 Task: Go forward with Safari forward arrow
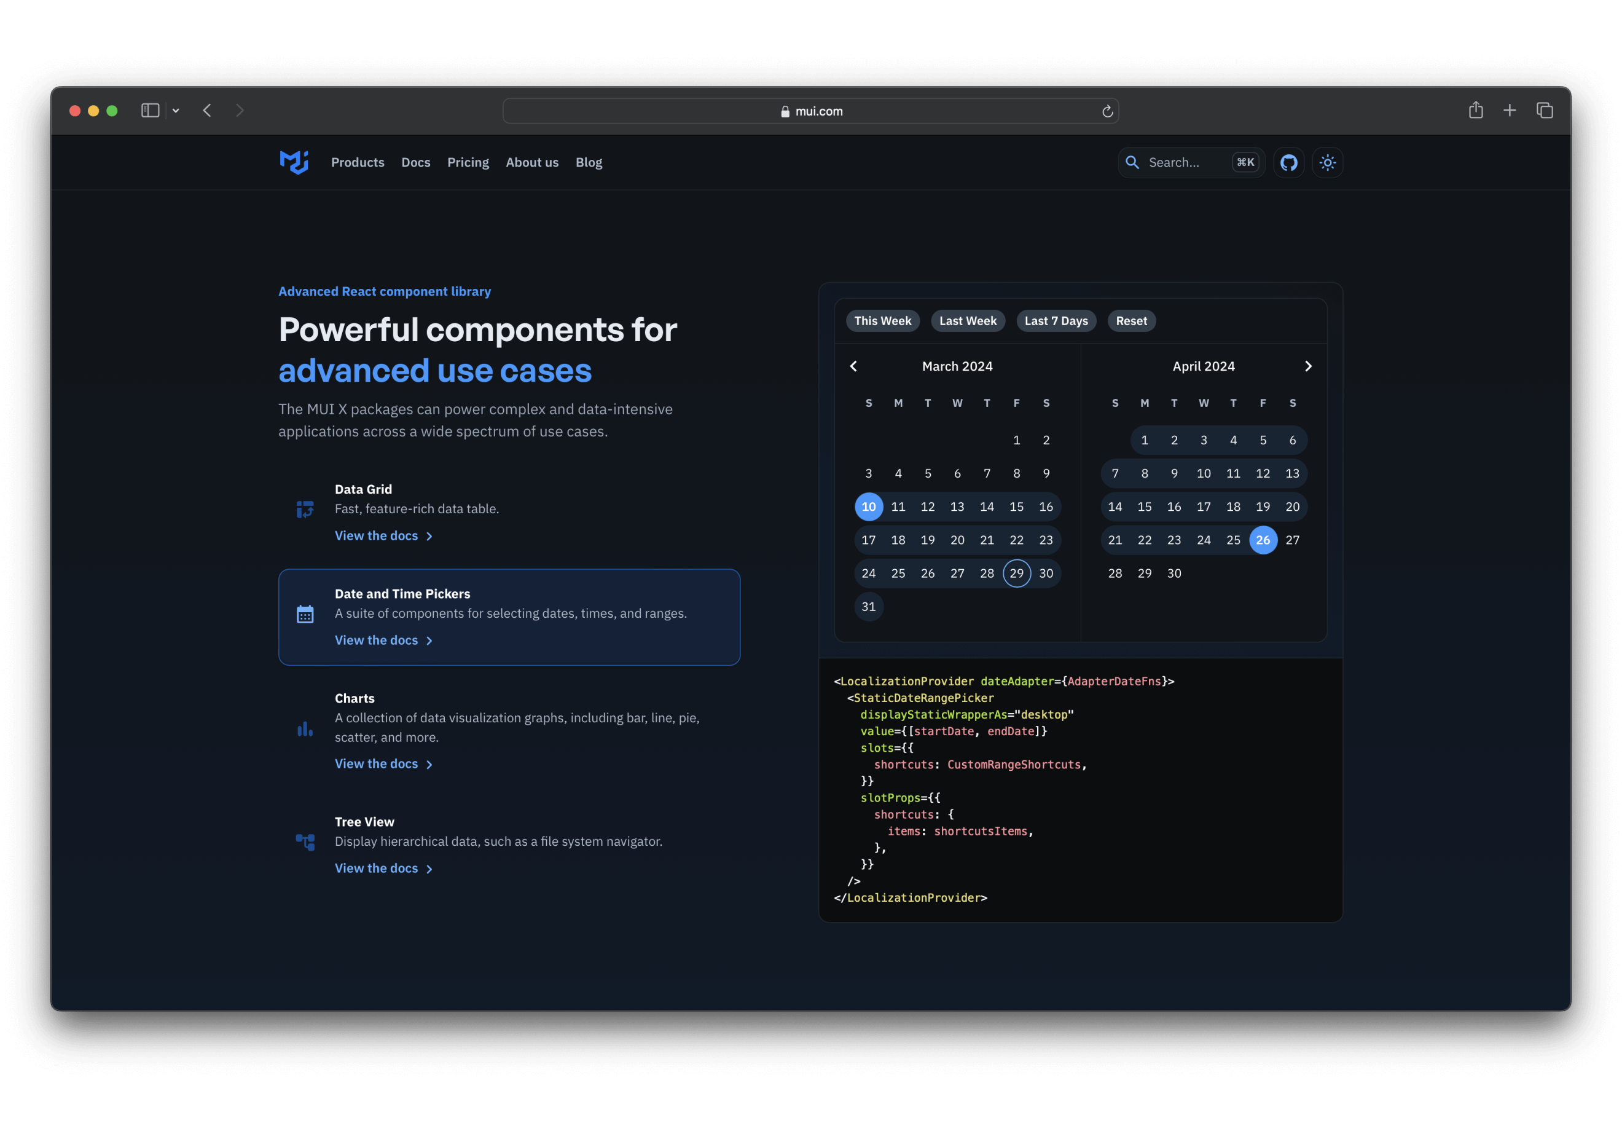[x=240, y=110]
